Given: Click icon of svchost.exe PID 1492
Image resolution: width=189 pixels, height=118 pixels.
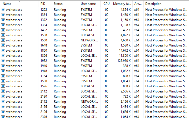Looking at the screenshot, I should 3,30.
